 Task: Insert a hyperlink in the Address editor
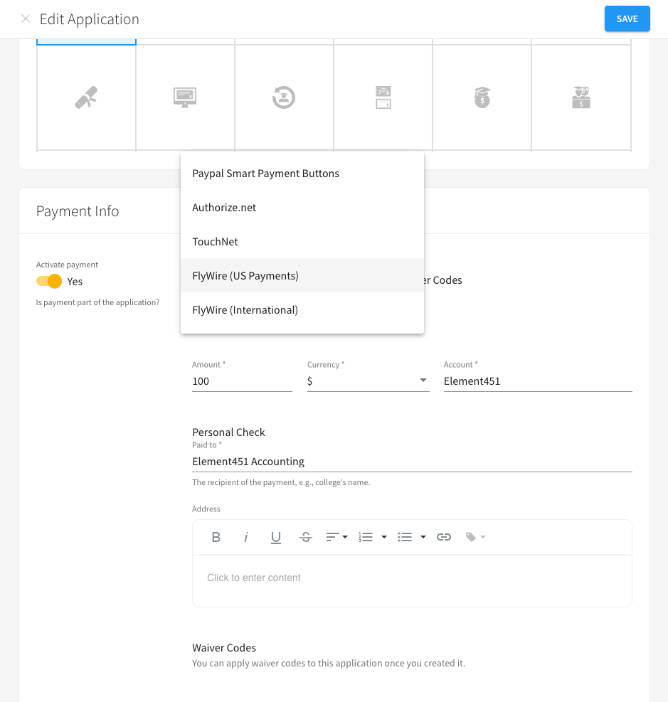pyautogui.click(x=444, y=537)
